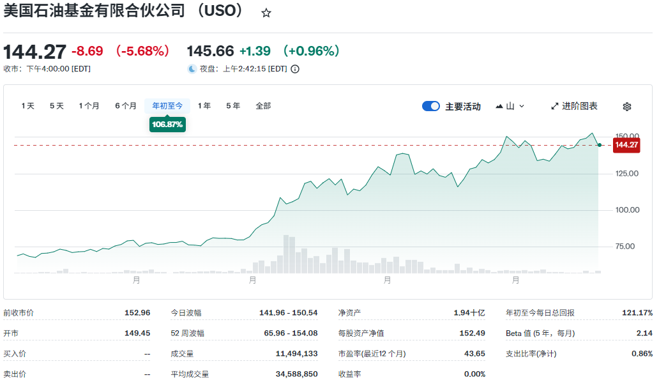Screen dimensions: 659x382
Task: Toggle the 主要活动 switch
Action: click(x=431, y=106)
